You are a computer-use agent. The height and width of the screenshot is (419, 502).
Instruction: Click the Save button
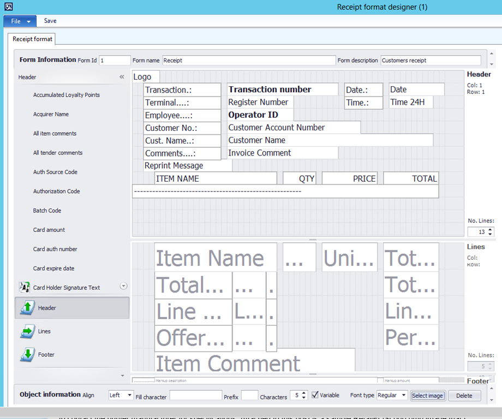coord(50,21)
